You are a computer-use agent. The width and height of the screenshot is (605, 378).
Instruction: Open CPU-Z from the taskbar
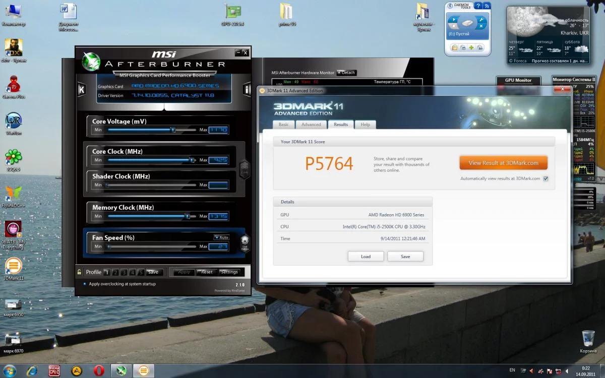(x=54, y=371)
